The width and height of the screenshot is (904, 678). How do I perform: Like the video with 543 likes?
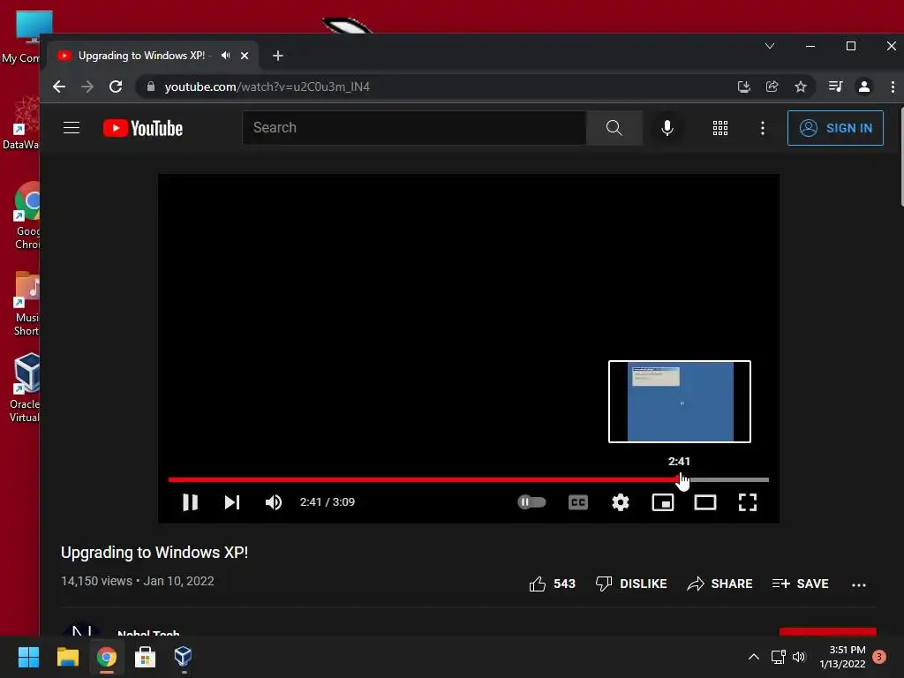pos(552,584)
